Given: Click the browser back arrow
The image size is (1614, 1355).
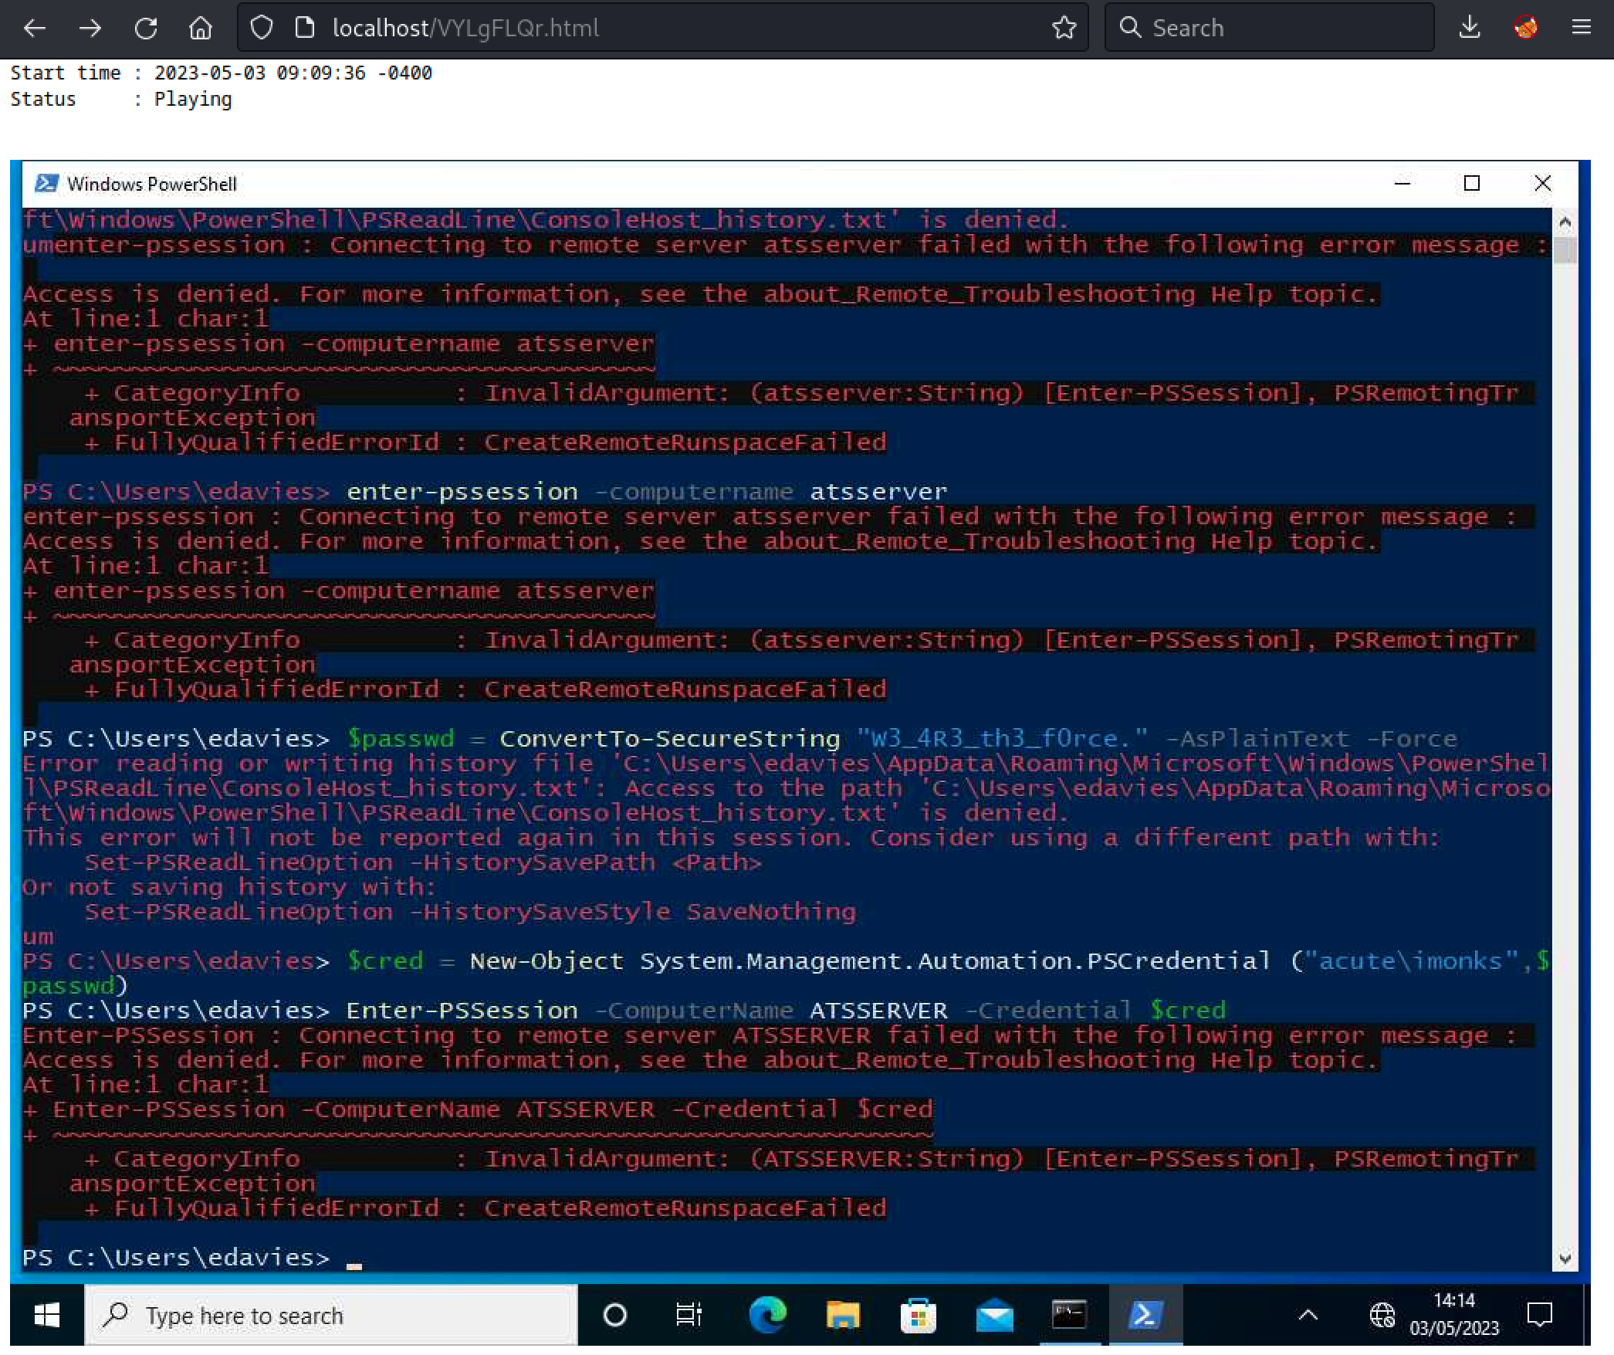Looking at the screenshot, I should [35, 29].
